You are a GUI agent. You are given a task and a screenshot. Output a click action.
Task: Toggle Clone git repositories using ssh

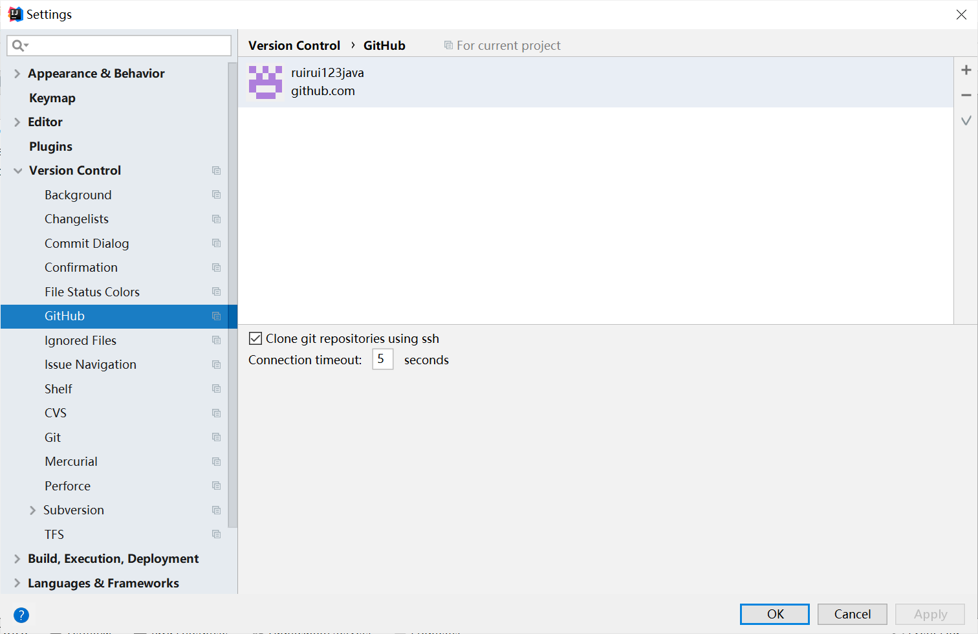pos(255,338)
